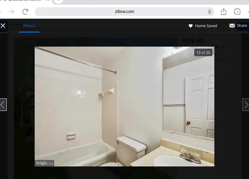Click the bathroom photo
This screenshot has height=179, width=249.
click(124, 107)
